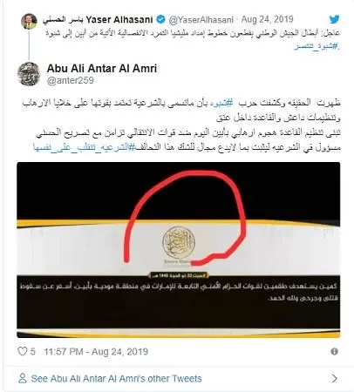Open the embedded image with red circle
This screenshot has height=392, width=354.
coord(179,250)
